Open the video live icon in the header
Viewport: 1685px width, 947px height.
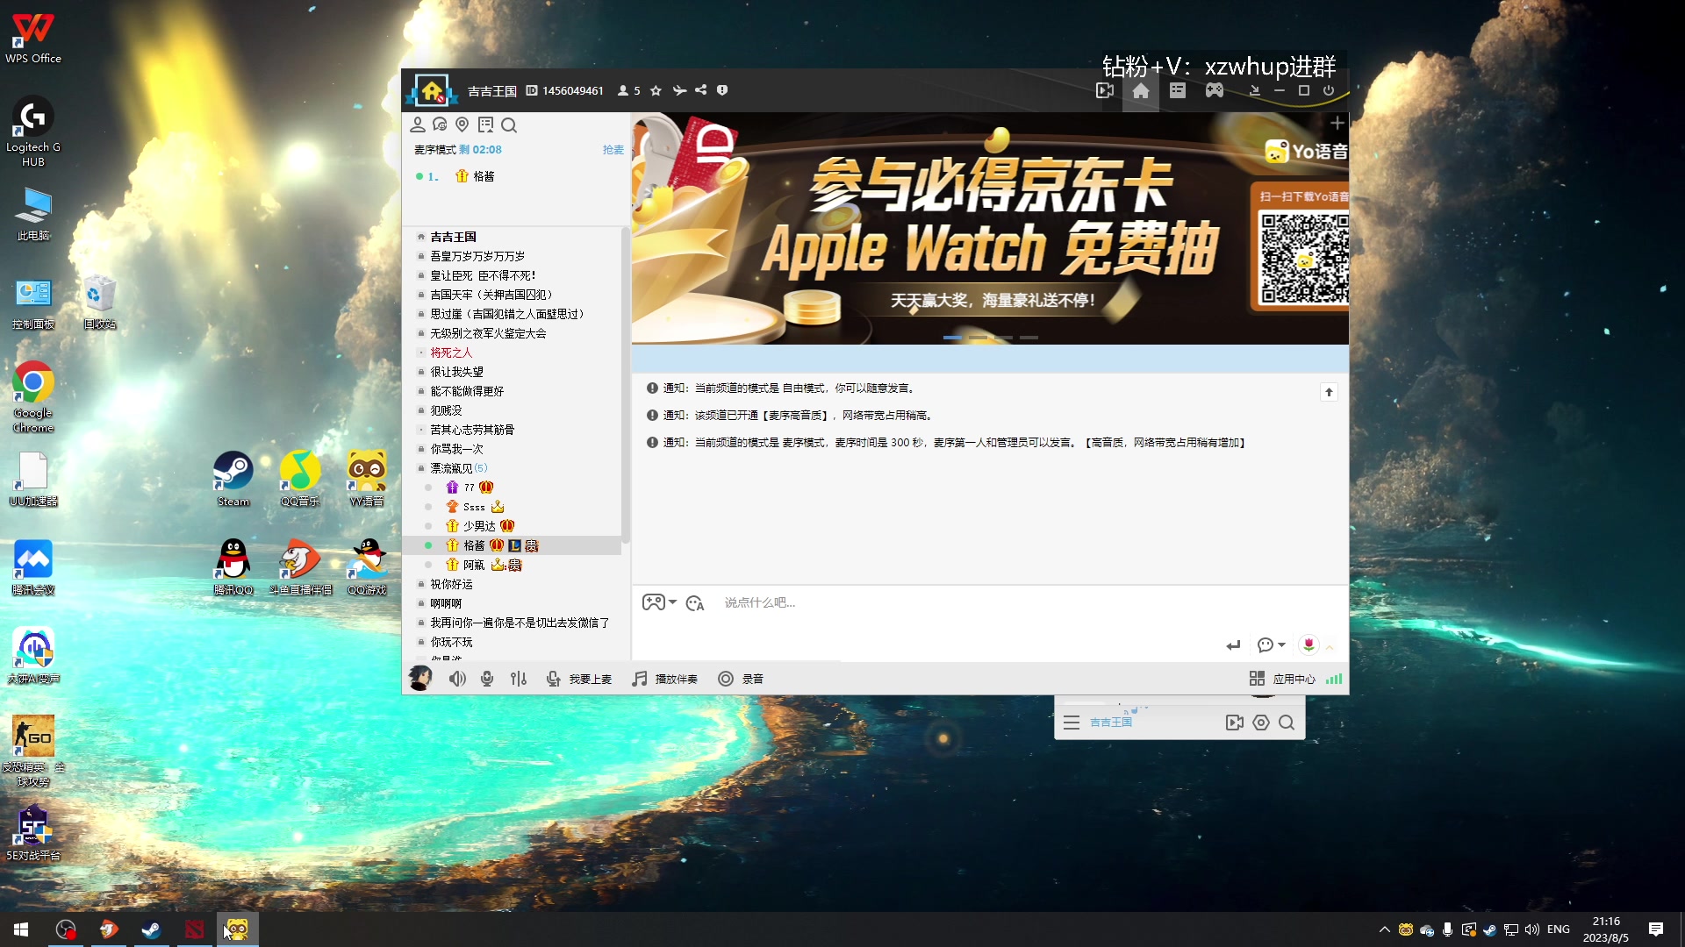[x=1105, y=90]
